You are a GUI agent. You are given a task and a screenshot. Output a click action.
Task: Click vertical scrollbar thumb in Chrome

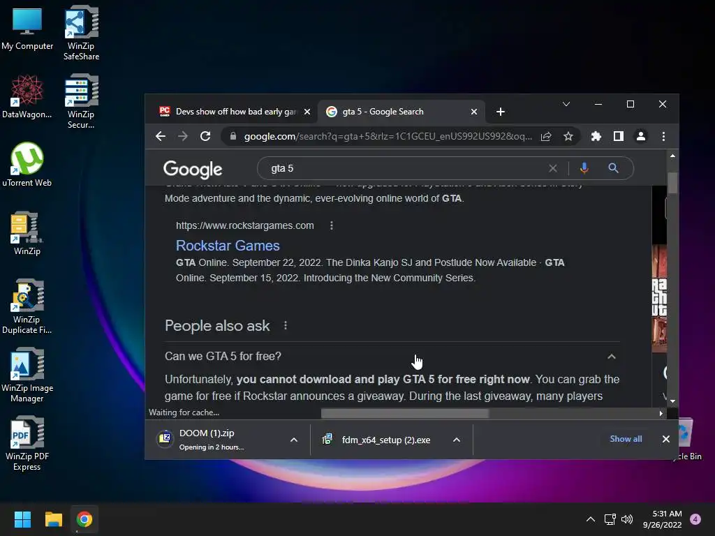pos(672,183)
